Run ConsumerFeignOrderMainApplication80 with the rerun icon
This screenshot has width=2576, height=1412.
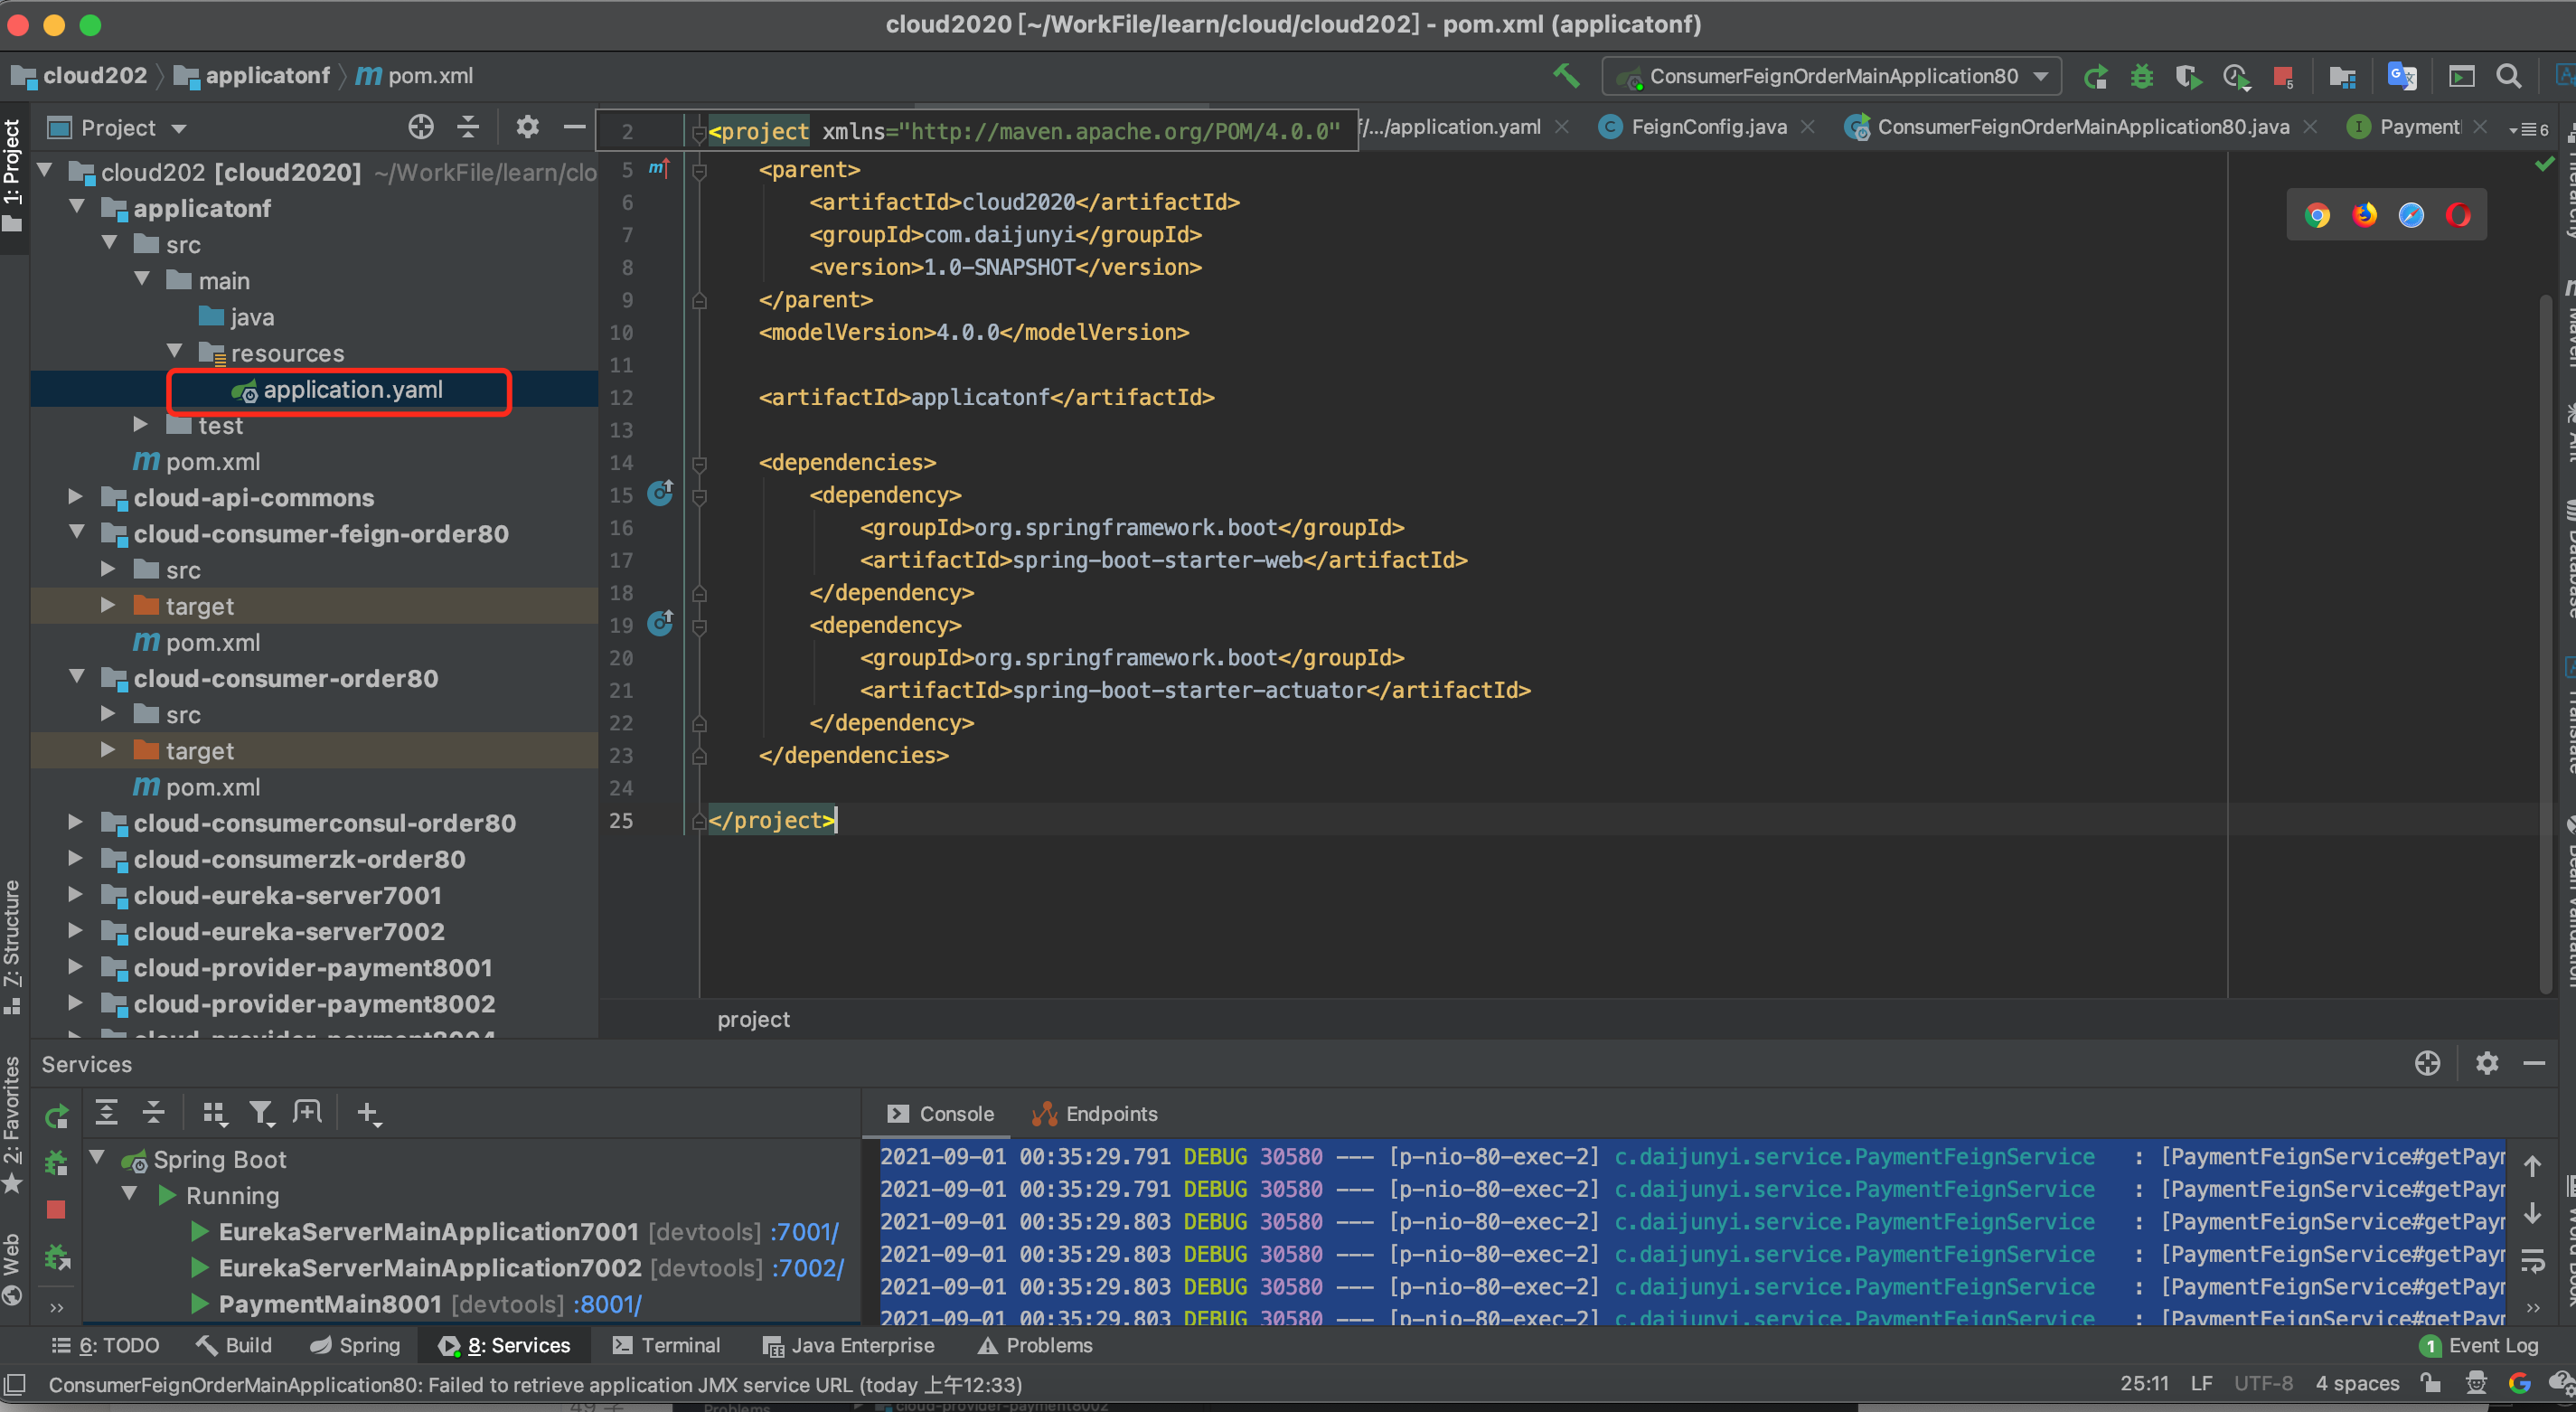(2096, 76)
